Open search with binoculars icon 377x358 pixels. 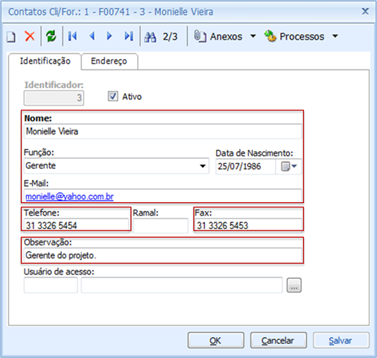pyautogui.click(x=151, y=37)
